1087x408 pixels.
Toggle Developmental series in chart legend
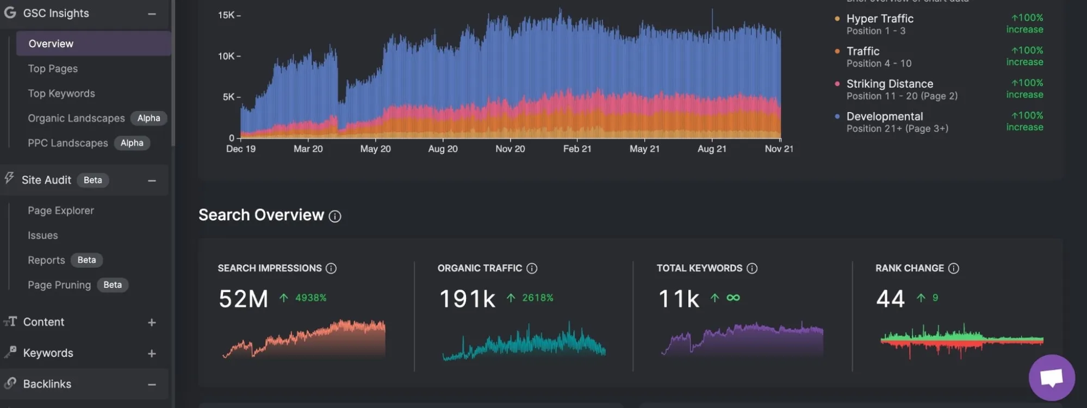884,116
